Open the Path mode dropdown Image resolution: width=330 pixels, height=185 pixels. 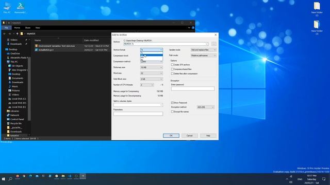[x=204, y=55]
